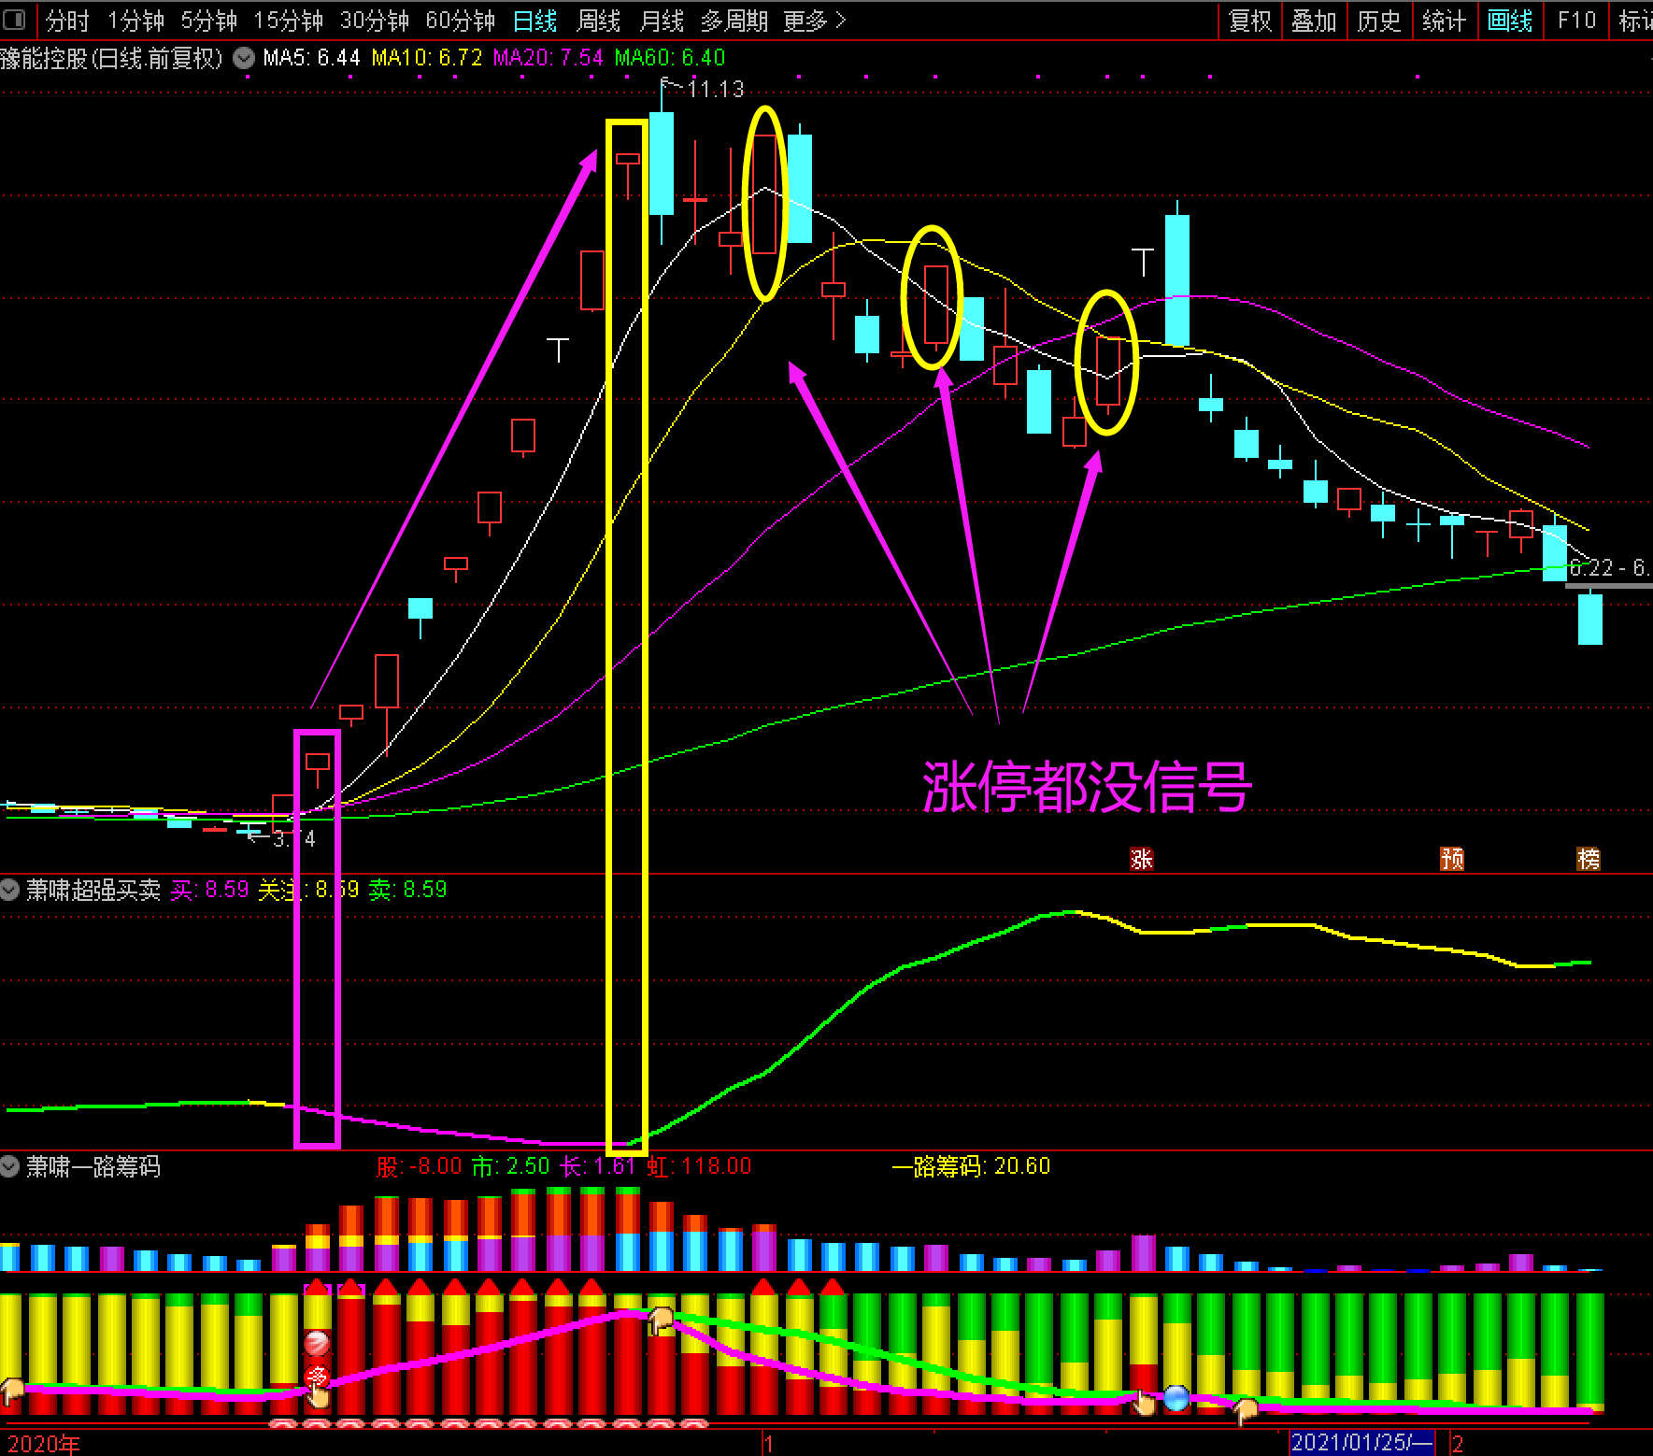The width and height of the screenshot is (1653, 1456).
Task: Click the 买: 8.59 indicator value
Action: (x=210, y=890)
